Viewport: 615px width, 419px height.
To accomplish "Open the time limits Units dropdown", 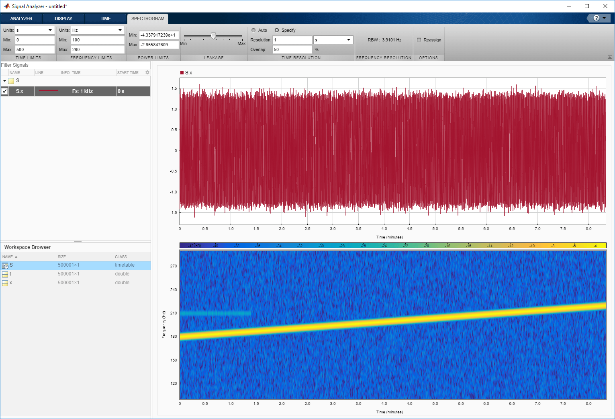I will [x=35, y=30].
